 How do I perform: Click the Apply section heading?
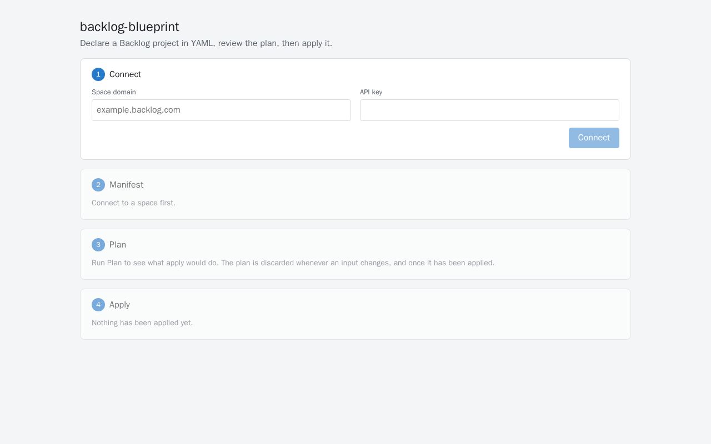[x=119, y=305]
